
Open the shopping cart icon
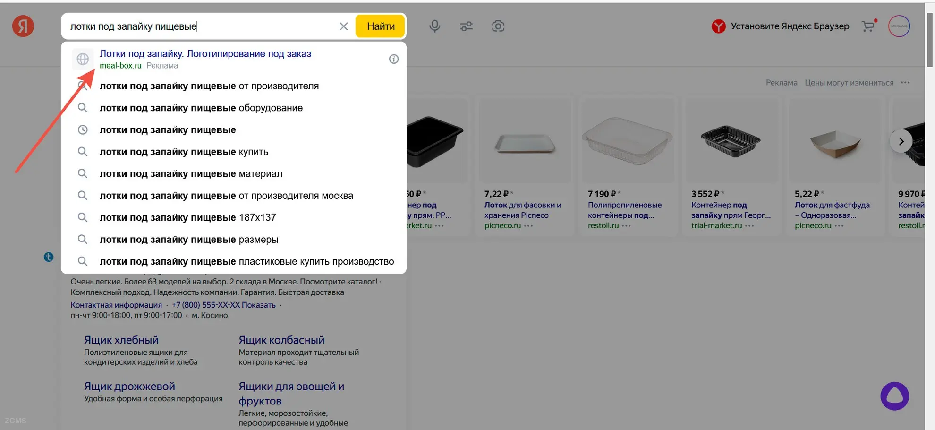pos(868,26)
